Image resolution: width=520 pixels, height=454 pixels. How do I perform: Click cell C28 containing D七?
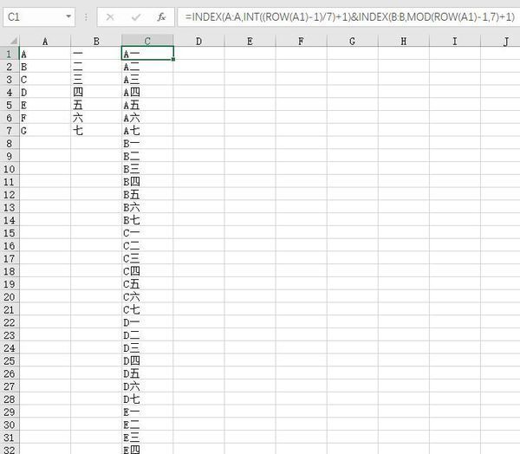(147, 399)
